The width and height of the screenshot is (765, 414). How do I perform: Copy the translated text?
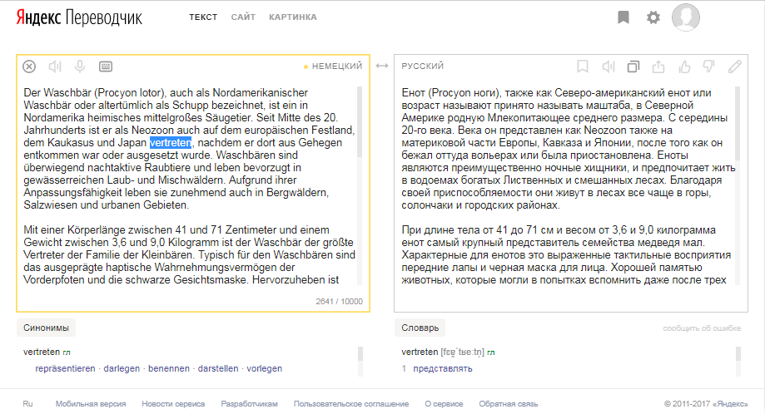[x=633, y=67]
